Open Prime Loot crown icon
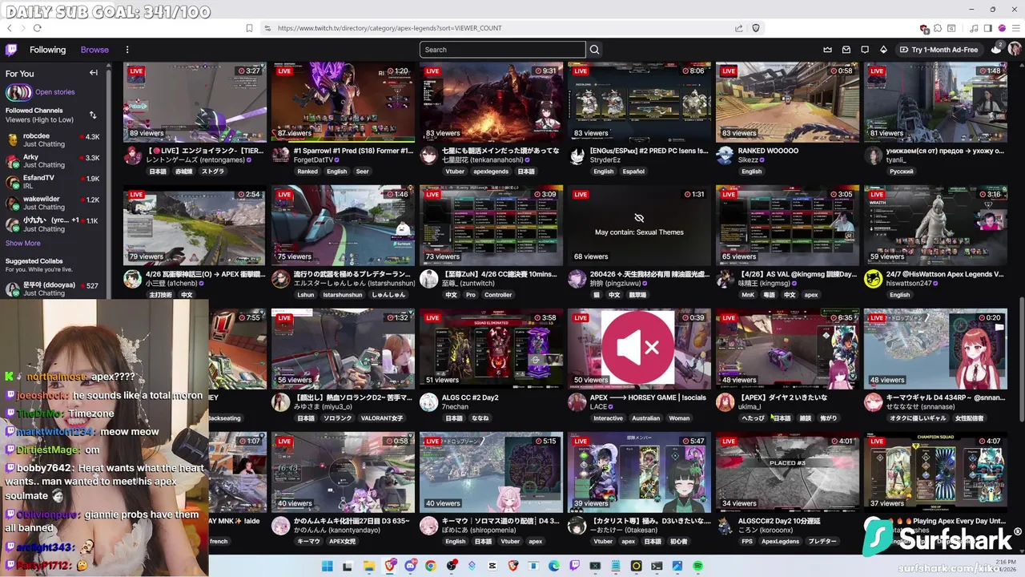The width and height of the screenshot is (1025, 577). tap(828, 50)
